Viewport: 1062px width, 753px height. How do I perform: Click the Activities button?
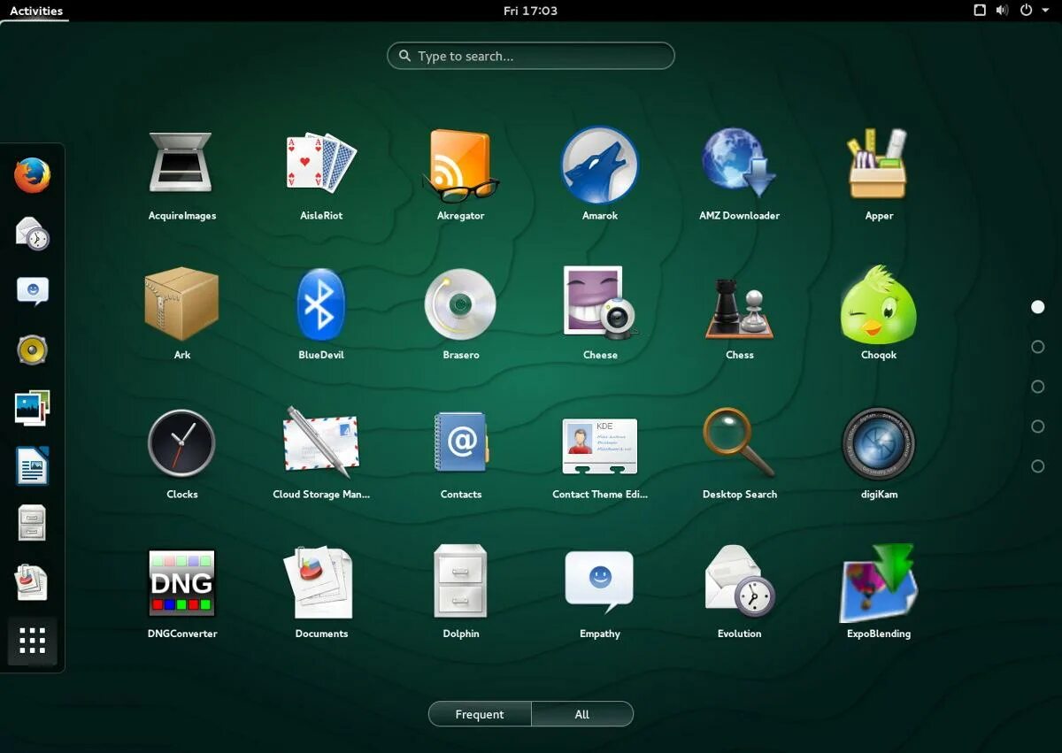pyautogui.click(x=36, y=11)
